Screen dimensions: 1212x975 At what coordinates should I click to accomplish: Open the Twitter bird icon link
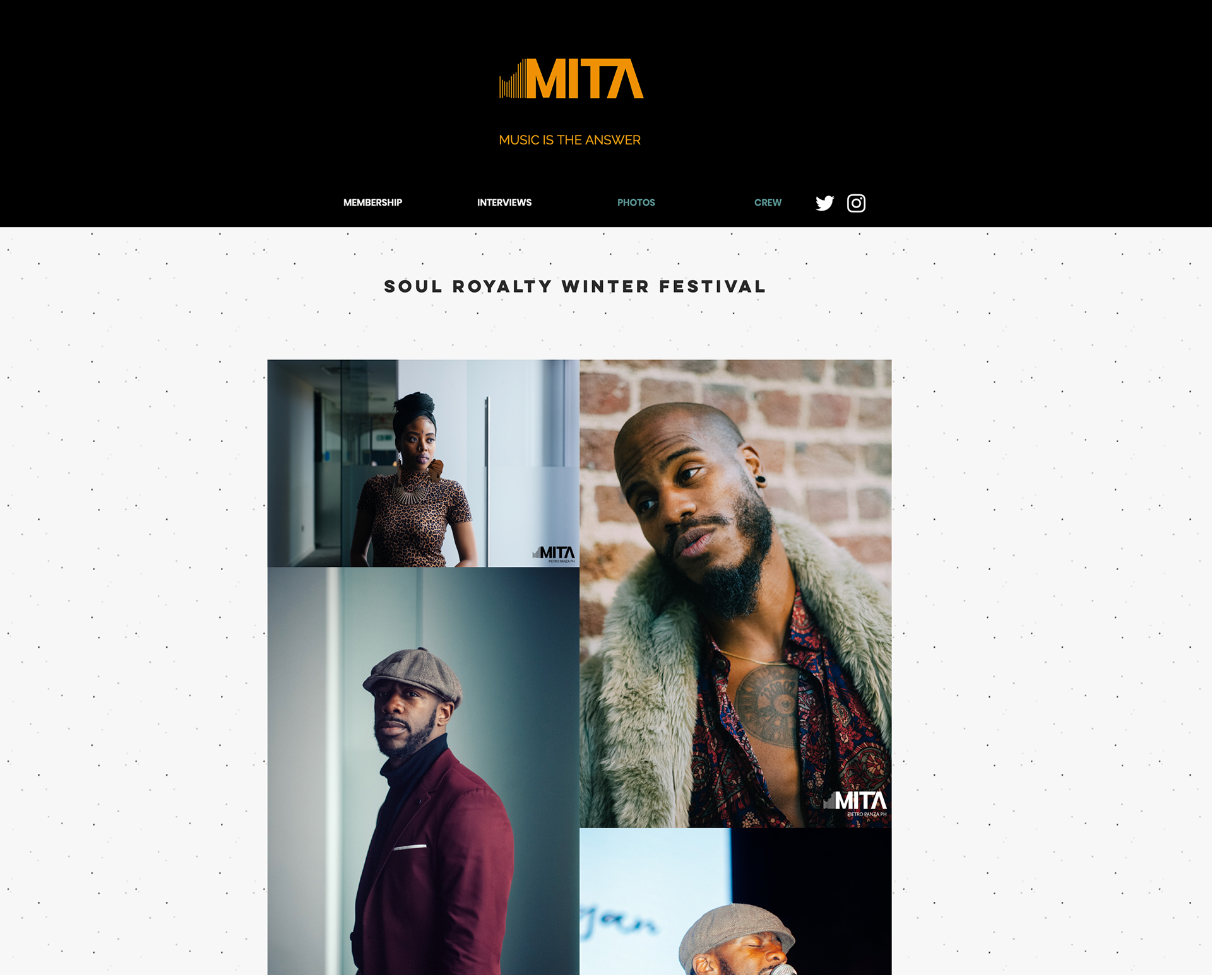coord(824,203)
